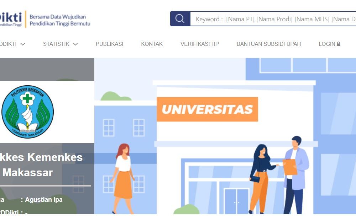Image resolution: width=356 pixels, height=216 pixels.
Task: Click the magnifying glass search icon
Action: 180,18
